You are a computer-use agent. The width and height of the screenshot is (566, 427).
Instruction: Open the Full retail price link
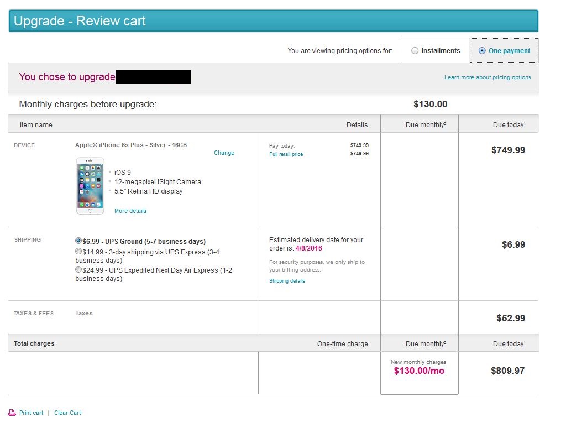[x=286, y=154]
